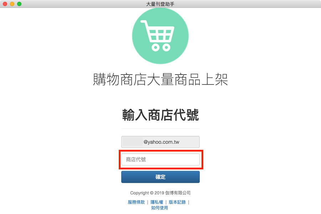
Task: Focus the 商店代號 input field
Action: click(160, 159)
